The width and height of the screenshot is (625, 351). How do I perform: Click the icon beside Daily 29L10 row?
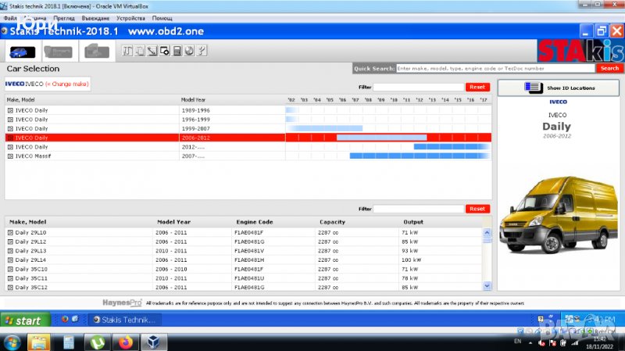pyautogui.click(x=10, y=233)
